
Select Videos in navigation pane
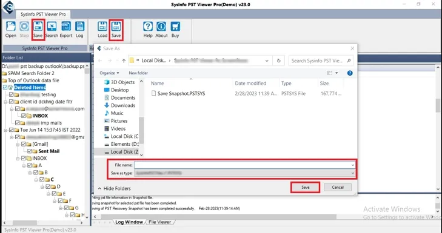tap(115, 128)
